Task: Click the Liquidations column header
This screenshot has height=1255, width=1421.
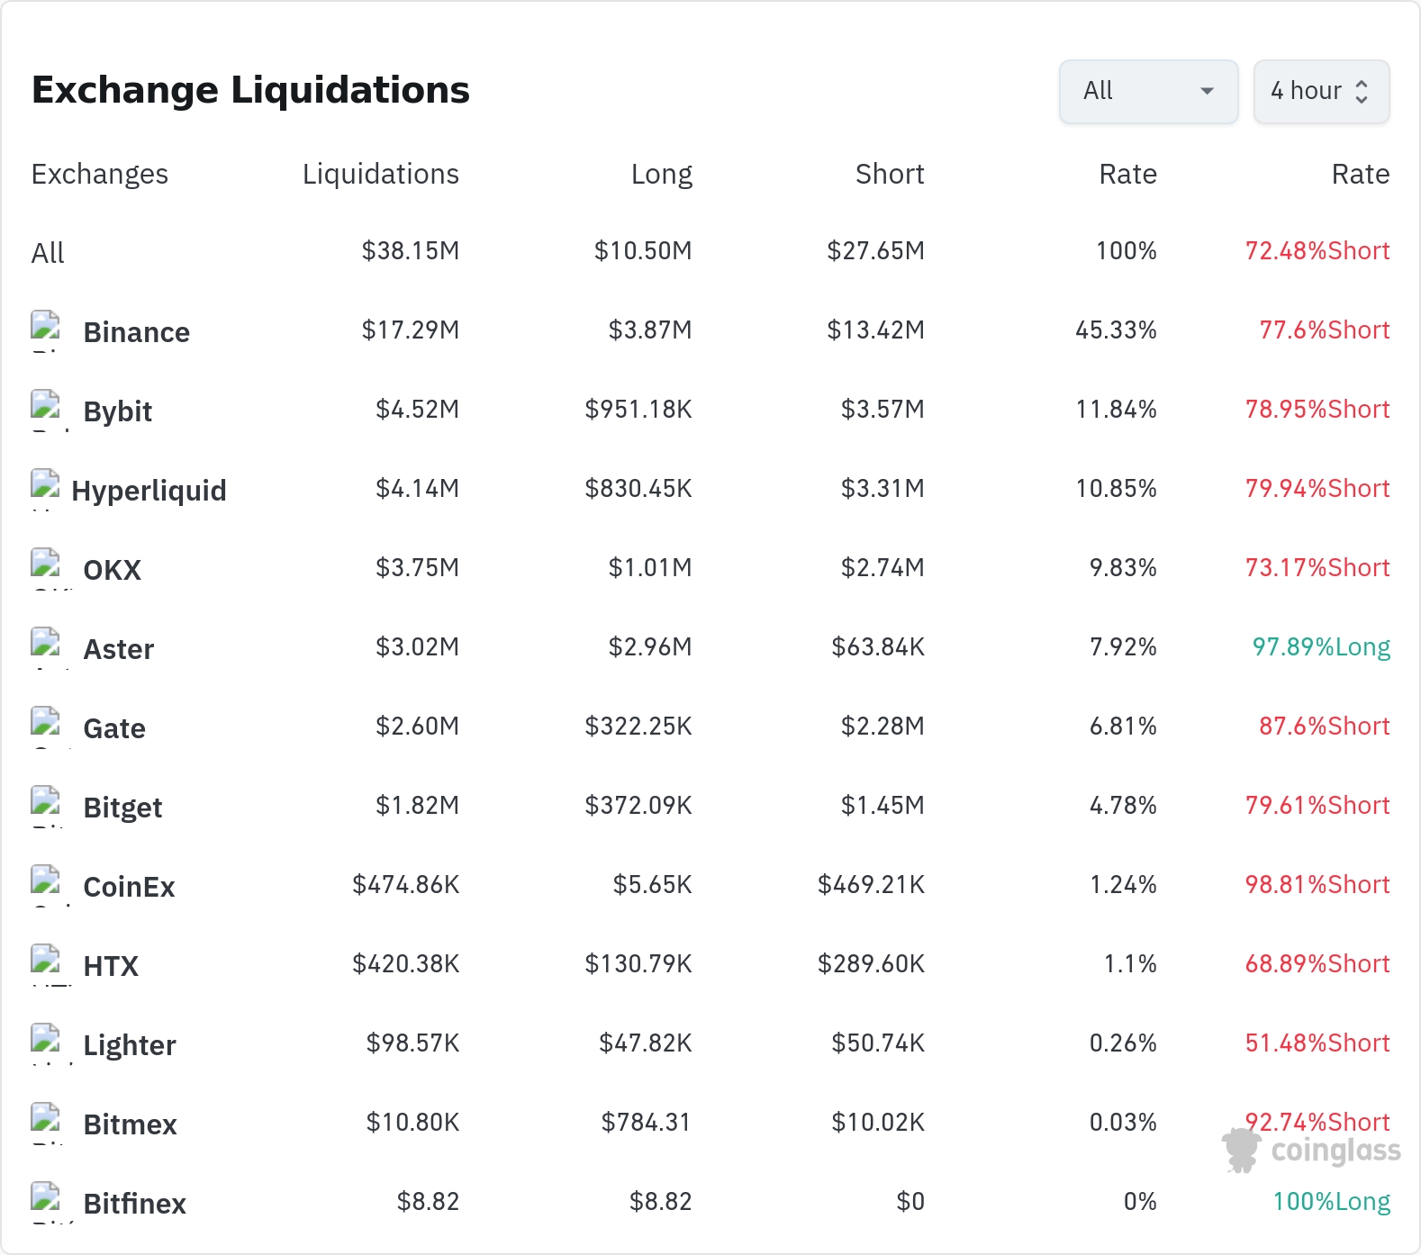Action: [381, 174]
